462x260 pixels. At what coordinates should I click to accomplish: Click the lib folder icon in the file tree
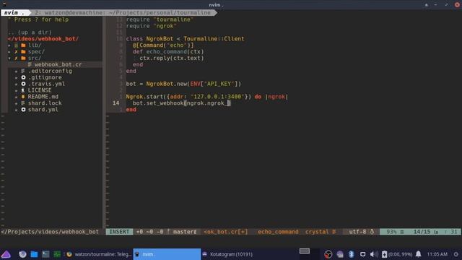click(x=23, y=45)
